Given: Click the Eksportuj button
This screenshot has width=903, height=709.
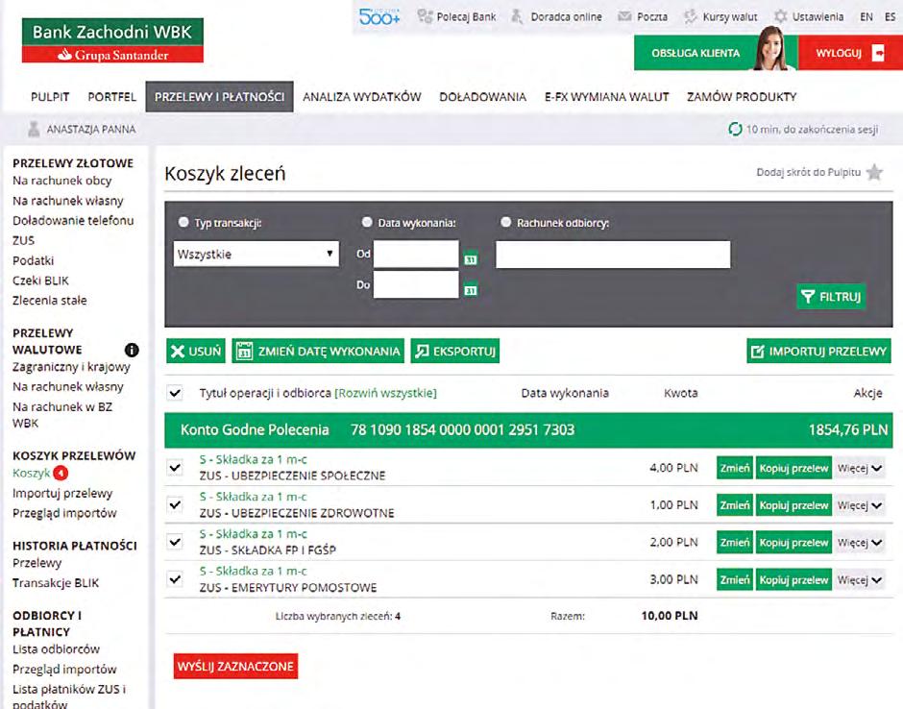Looking at the screenshot, I should tap(455, 351).
